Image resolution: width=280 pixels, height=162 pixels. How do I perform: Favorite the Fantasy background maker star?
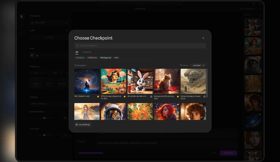pyautogui.click(x=204, y=96)
